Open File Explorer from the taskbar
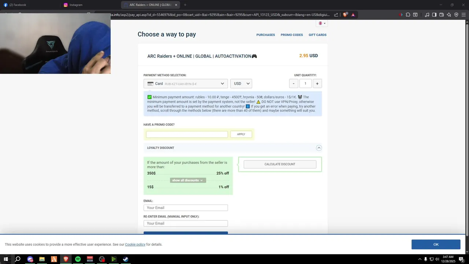The width and height of the screenshot is (469, 264). 42,259
